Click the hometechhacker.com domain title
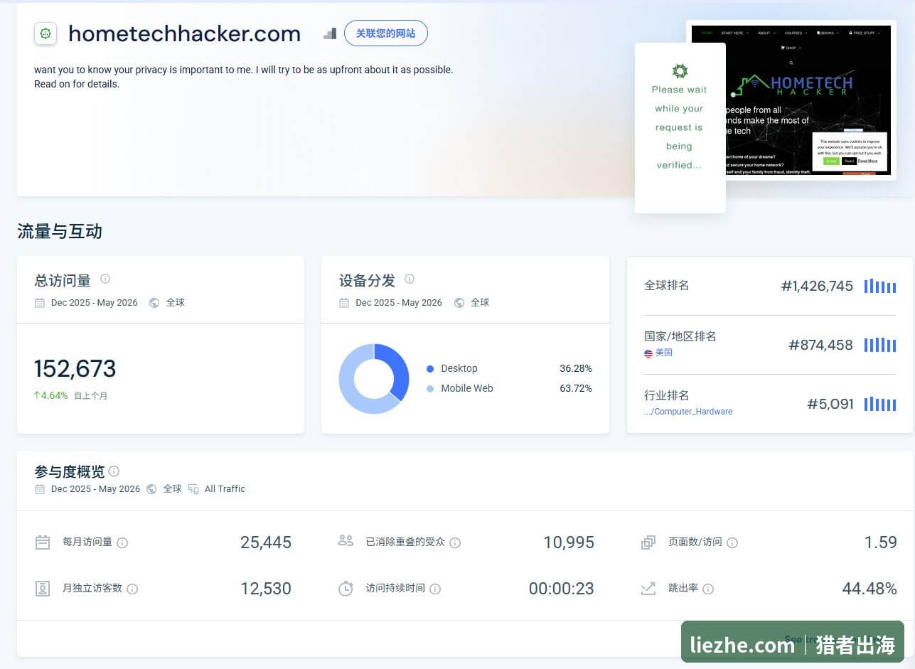The width and height of the screenshot is (915, 669). [185, 33]
